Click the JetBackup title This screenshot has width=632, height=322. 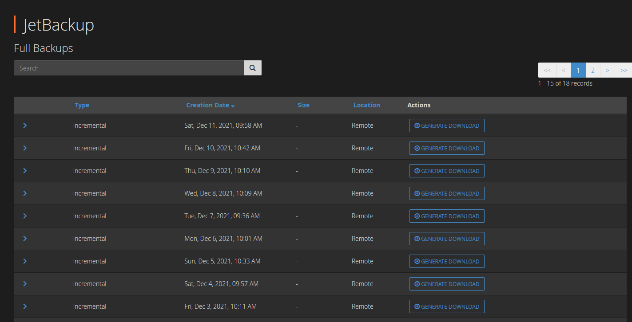58,25
